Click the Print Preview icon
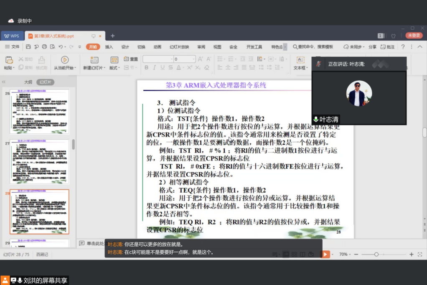Screen dimensions: 427x285 click(x=53, y=47)
